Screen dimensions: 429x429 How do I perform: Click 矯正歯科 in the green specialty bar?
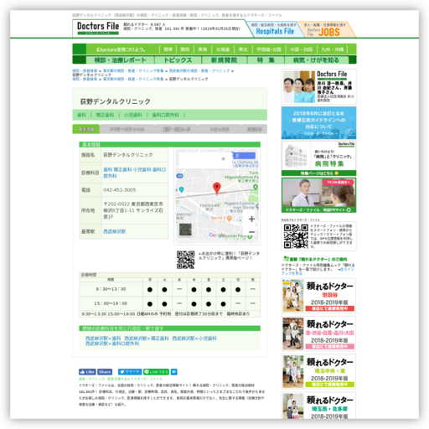[105, 115]
